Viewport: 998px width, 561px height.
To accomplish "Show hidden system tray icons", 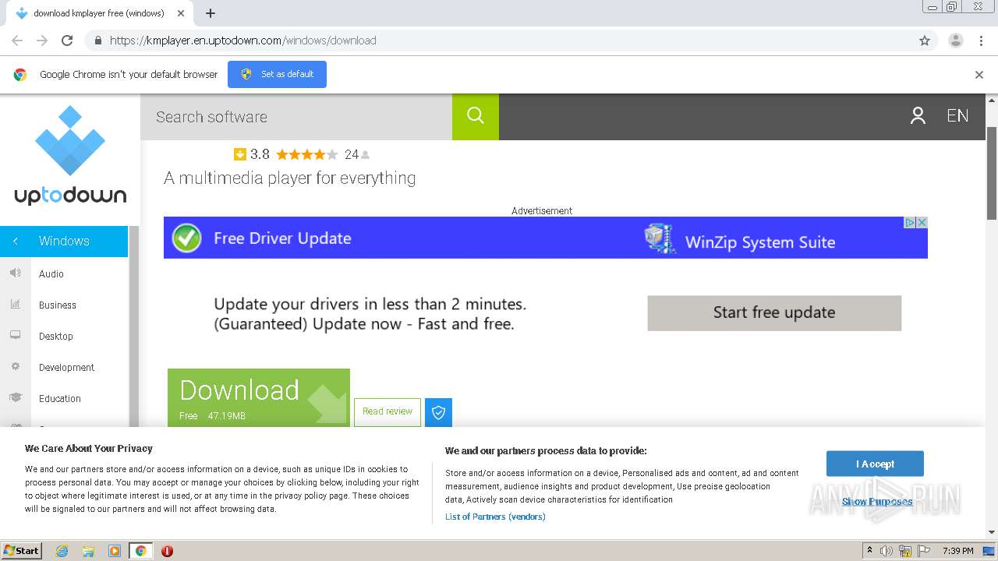I will pyautogui.click(x=869, y=551).
